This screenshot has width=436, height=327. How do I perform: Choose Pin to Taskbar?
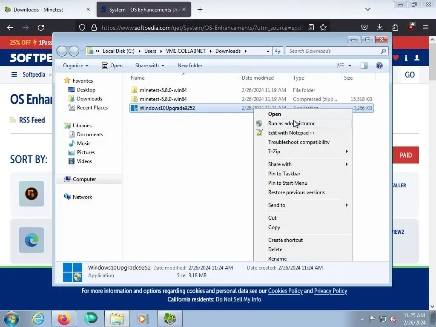click(x=303, y=174)
